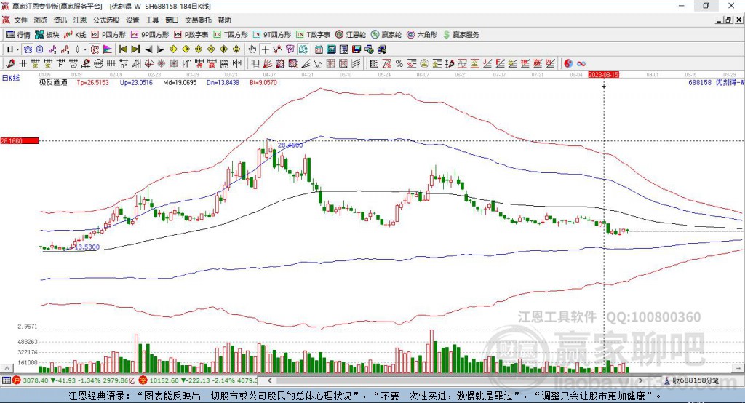Click the red pencil drawing tool

click(x=10, y=63)
